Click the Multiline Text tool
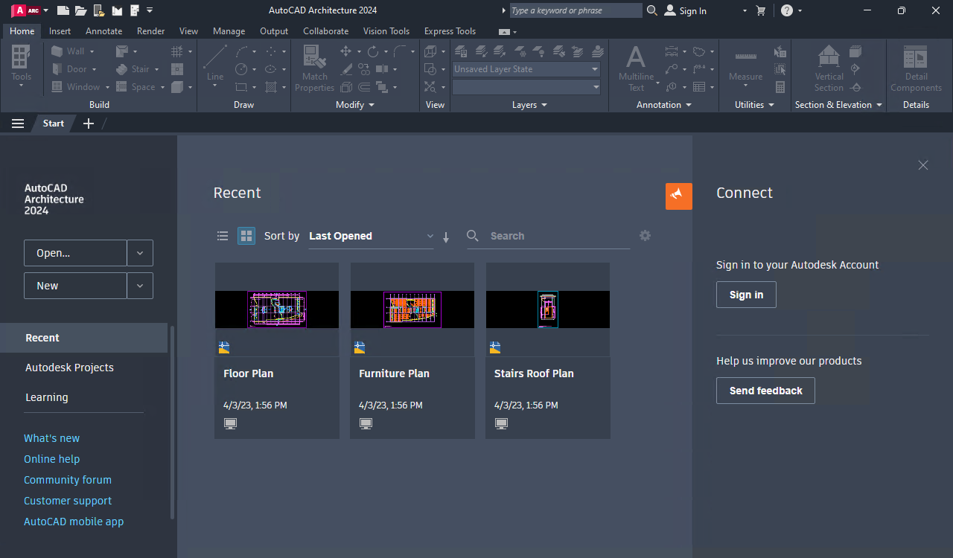 point(636,68)
